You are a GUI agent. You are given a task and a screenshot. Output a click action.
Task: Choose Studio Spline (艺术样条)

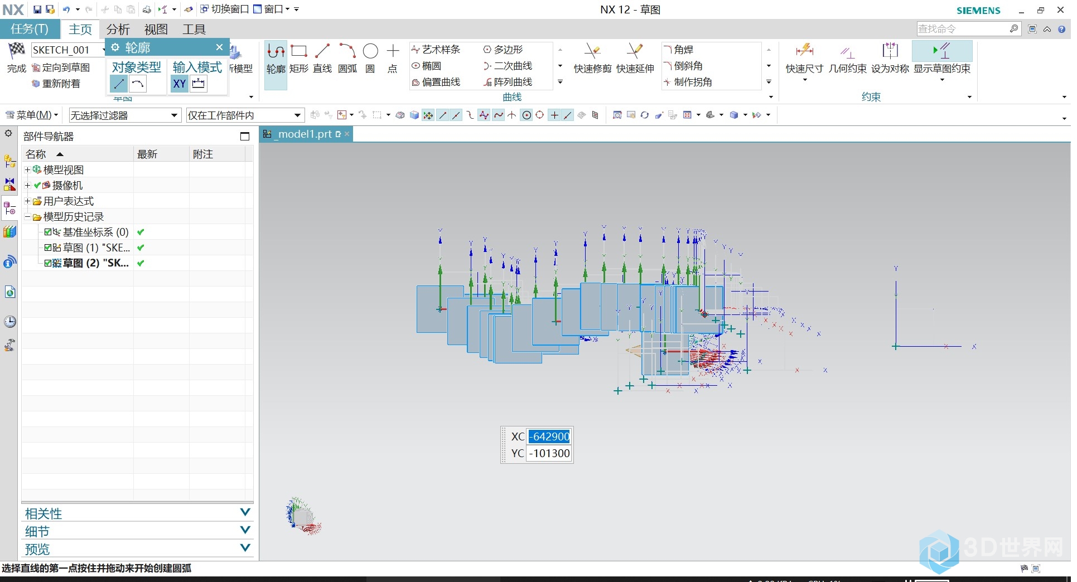point(436,50)
